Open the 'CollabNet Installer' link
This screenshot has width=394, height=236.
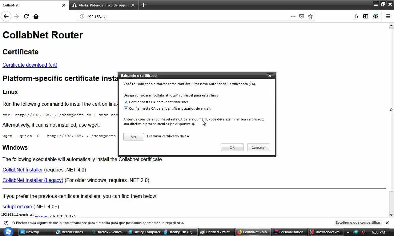click(22, 170)
